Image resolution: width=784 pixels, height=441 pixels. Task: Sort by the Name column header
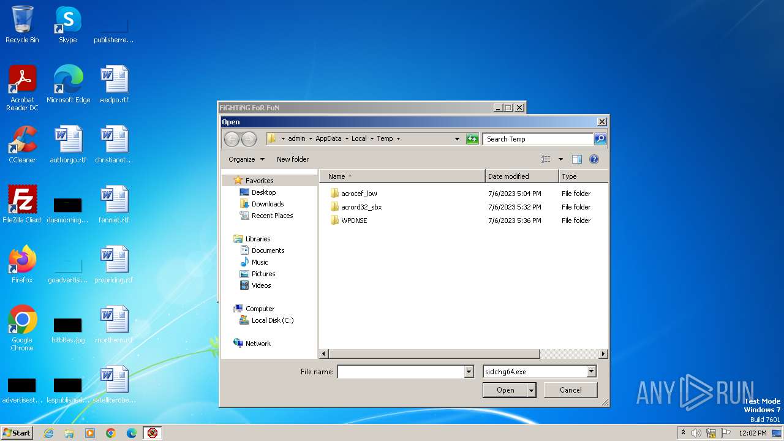[x=402, y=176]
